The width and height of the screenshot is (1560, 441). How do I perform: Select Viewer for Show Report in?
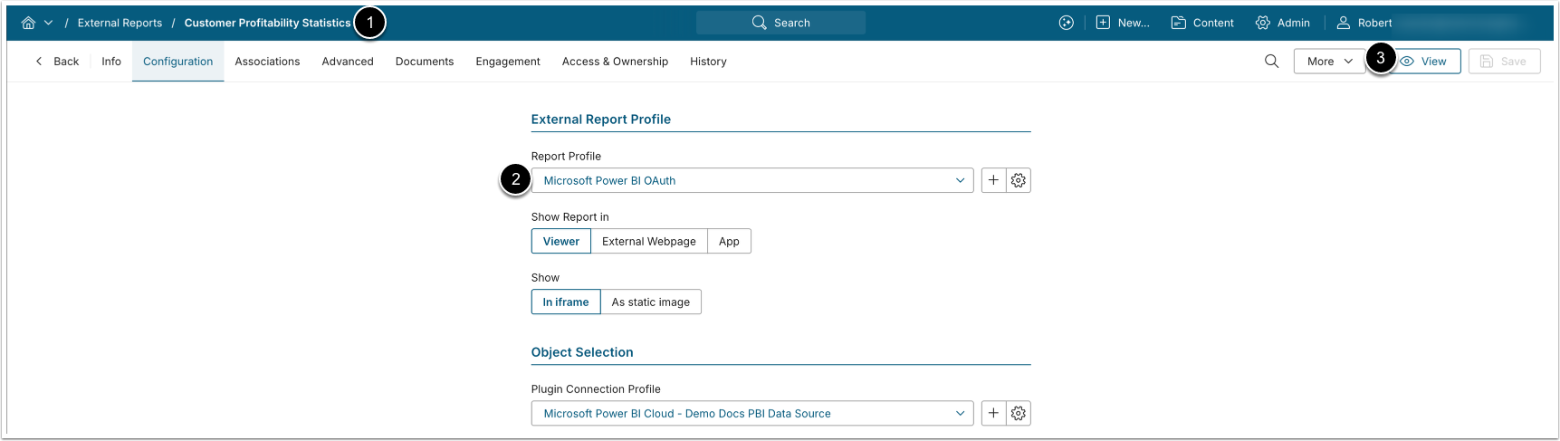(560, 242)
